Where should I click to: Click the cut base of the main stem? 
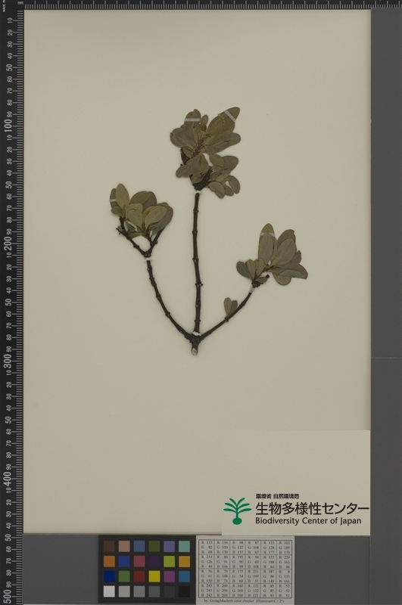(x=195, y=350)
